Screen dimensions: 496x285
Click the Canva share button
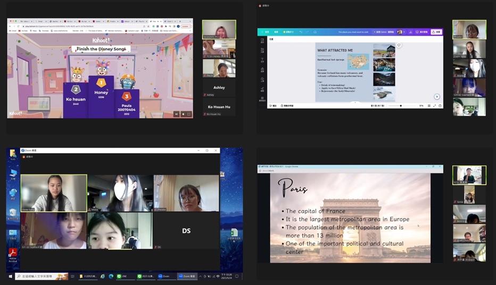[x=436, y=32]
